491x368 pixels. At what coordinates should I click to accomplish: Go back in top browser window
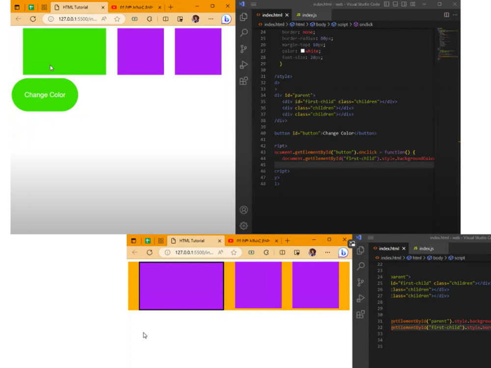pos(19,19)
